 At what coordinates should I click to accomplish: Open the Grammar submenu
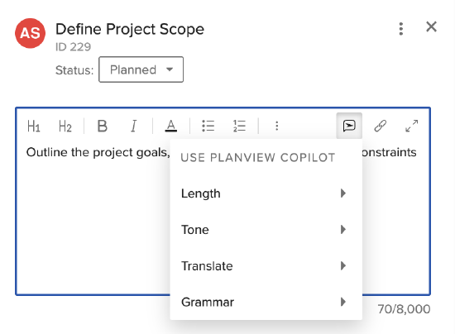pos(266,302)
